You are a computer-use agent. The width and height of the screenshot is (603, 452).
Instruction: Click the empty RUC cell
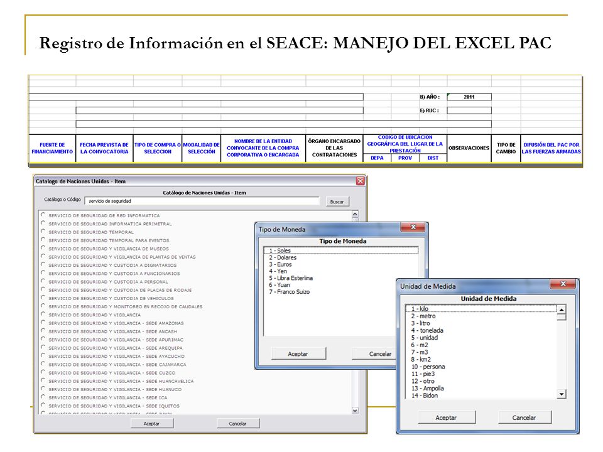pyautogui.click(x=469, y=110)
